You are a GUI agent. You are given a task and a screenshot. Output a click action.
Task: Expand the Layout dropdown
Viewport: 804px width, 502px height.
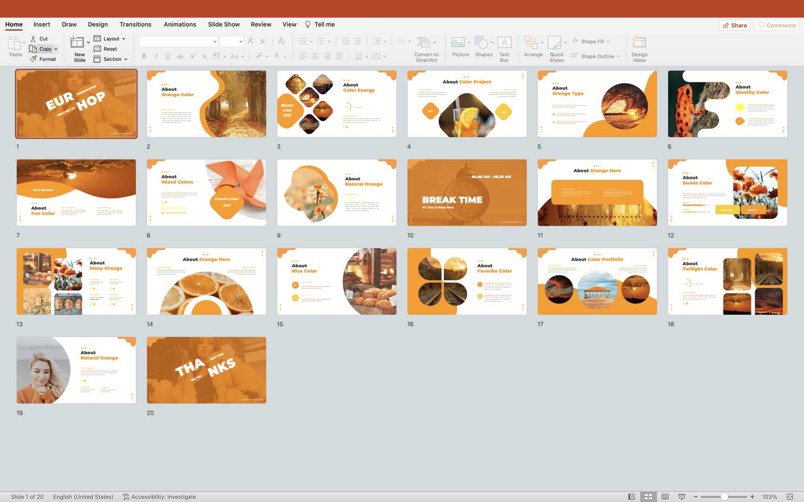tap(124, 39)
